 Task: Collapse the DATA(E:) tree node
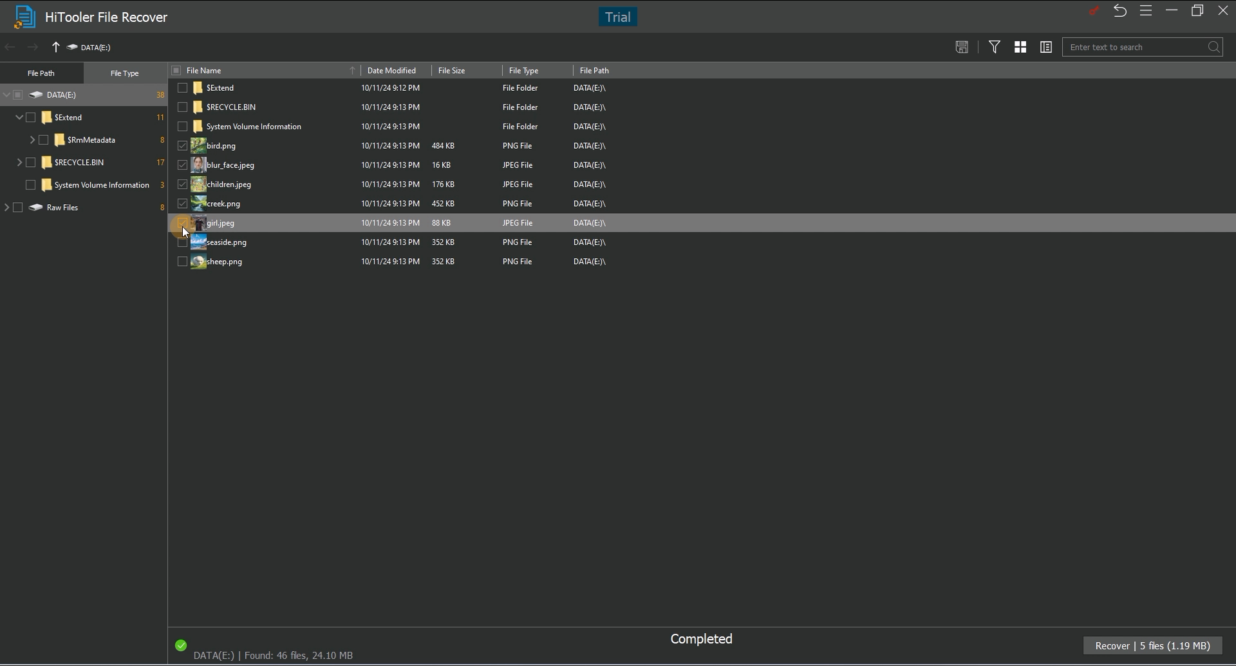(x=6, y=95)
